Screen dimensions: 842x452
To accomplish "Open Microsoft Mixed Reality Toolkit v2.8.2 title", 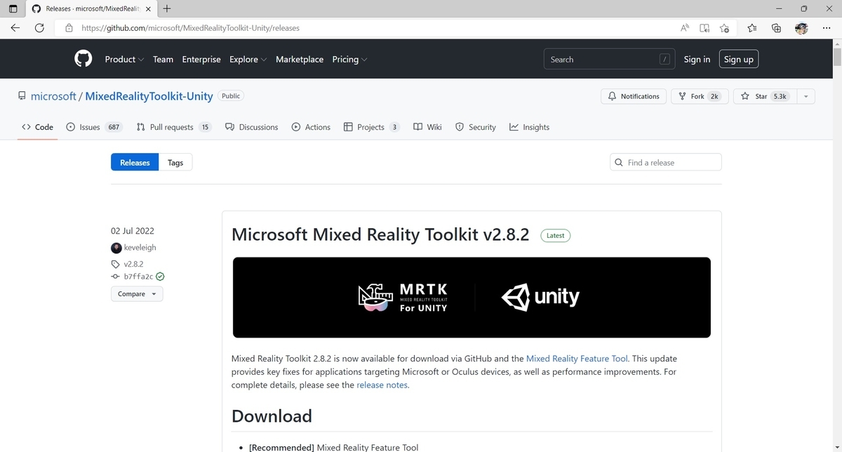I will [x=380, y=234].
